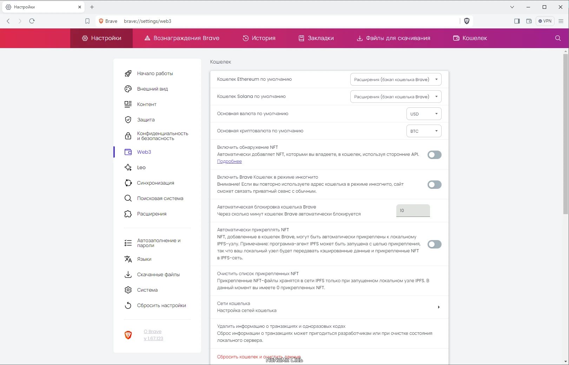Click the auto-lock minutes field showing 10
This screenshot has width=569, height=365.
(413, 211)
